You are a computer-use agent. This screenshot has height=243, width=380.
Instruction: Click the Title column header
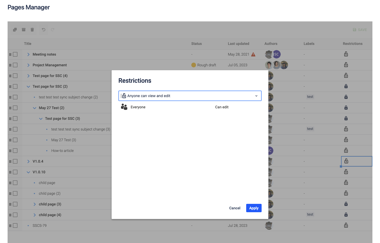pyautogui.click(x=28, y=44)
